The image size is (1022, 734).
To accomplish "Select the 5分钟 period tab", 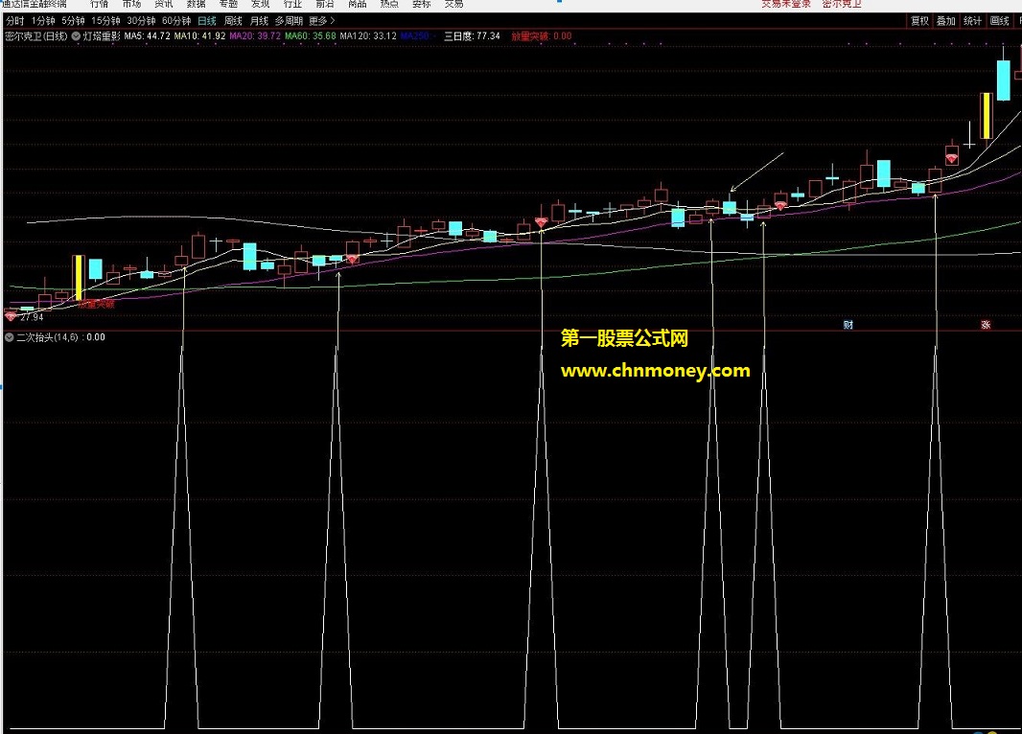I will [73, 21].
